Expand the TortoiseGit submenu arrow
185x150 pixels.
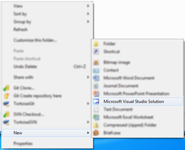[88, 104]
